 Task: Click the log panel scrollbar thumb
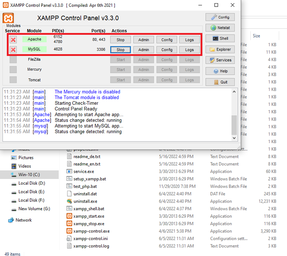coord(234,125)
